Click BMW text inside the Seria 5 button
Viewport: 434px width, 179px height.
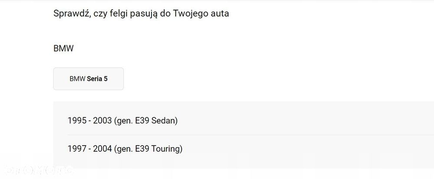point(77,79)
